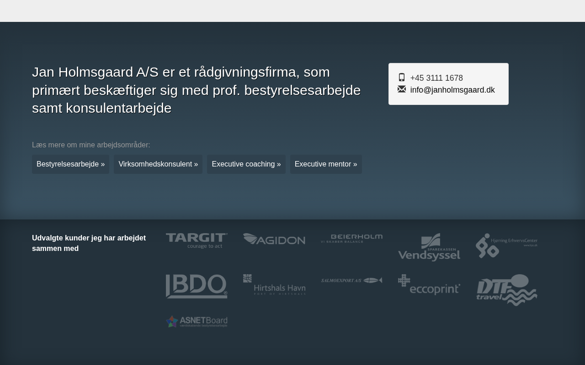
Task: Open the ASNET Board logo
Action: [x=197, y=321]
